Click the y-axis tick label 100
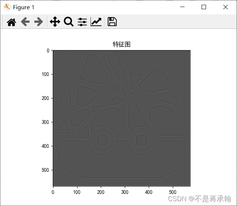Image resolution: width=237 pixels, height=206 pixels. click(45, 74)
